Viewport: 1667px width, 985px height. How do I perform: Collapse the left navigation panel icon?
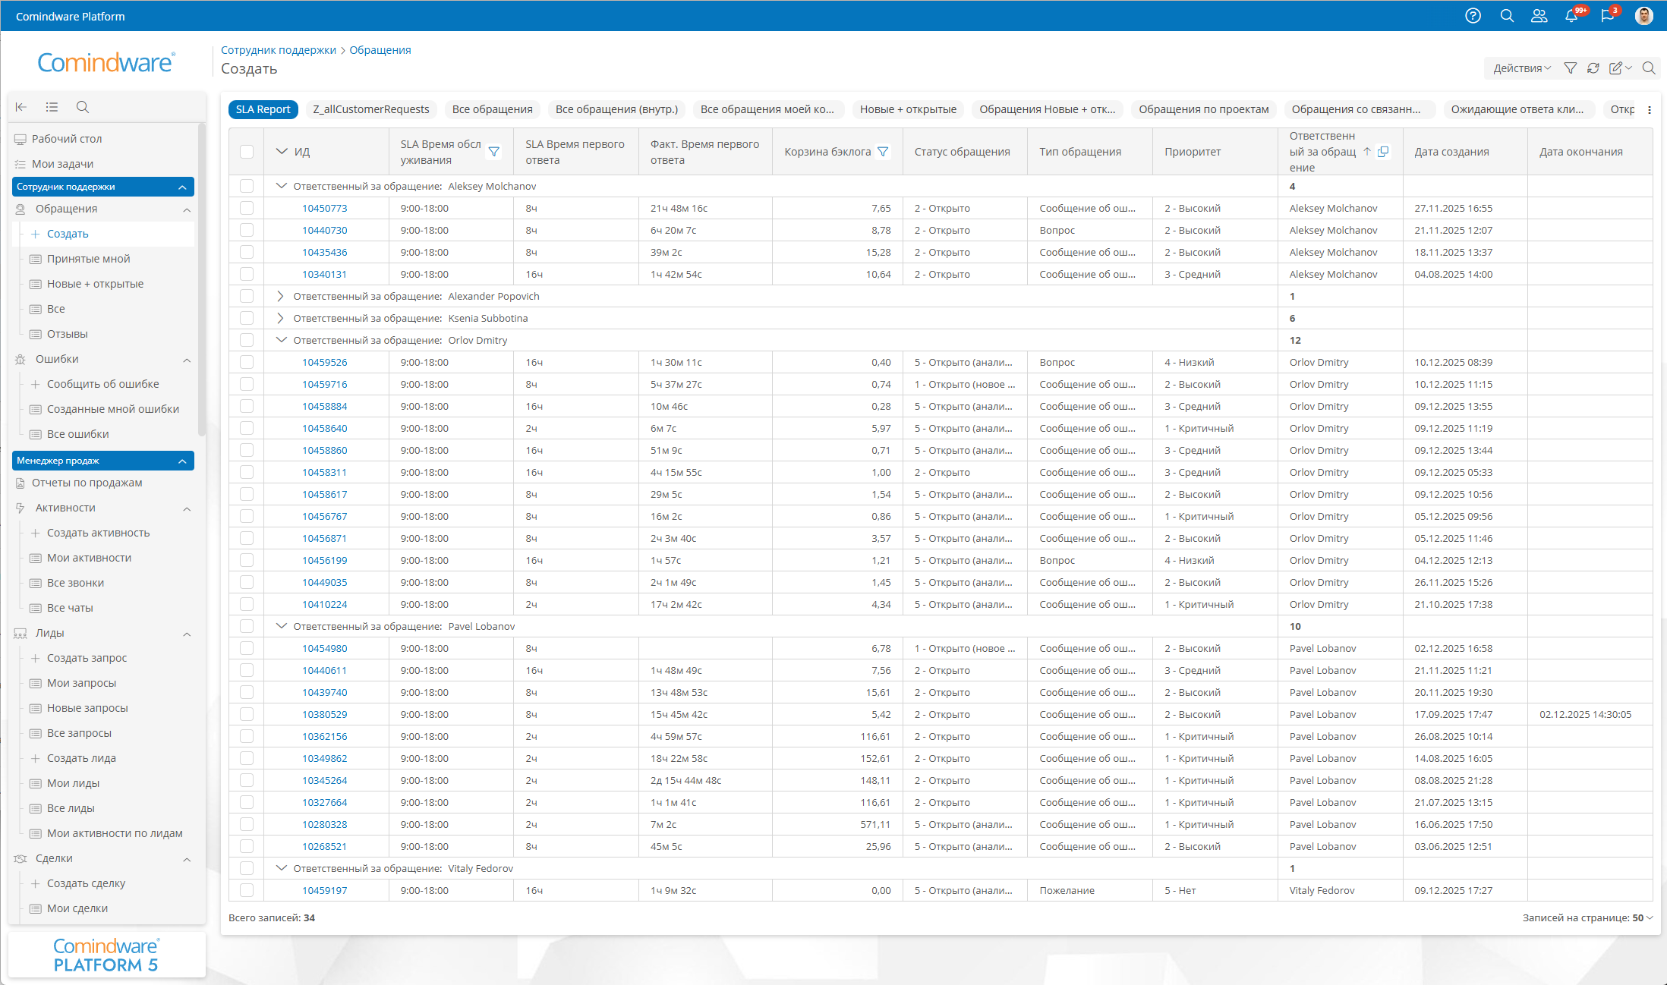(x=21, y=107)
